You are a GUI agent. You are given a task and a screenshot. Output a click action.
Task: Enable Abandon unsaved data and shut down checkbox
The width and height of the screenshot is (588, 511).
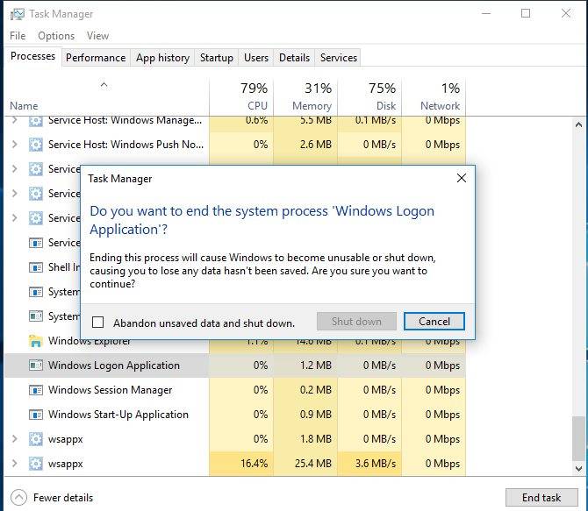coord(98,323)
